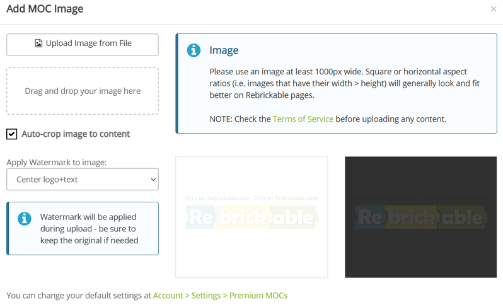Close the Add MOC Image dialog
Viewport: 503px width, 307px height.
click(x=492, y=9)
